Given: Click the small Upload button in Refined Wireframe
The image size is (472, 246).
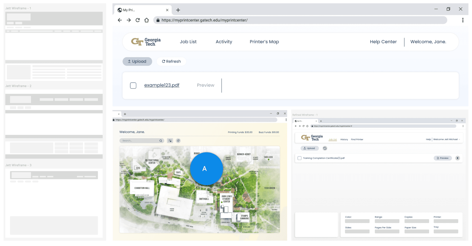Looking at the screenshot, I should point(310,148).
